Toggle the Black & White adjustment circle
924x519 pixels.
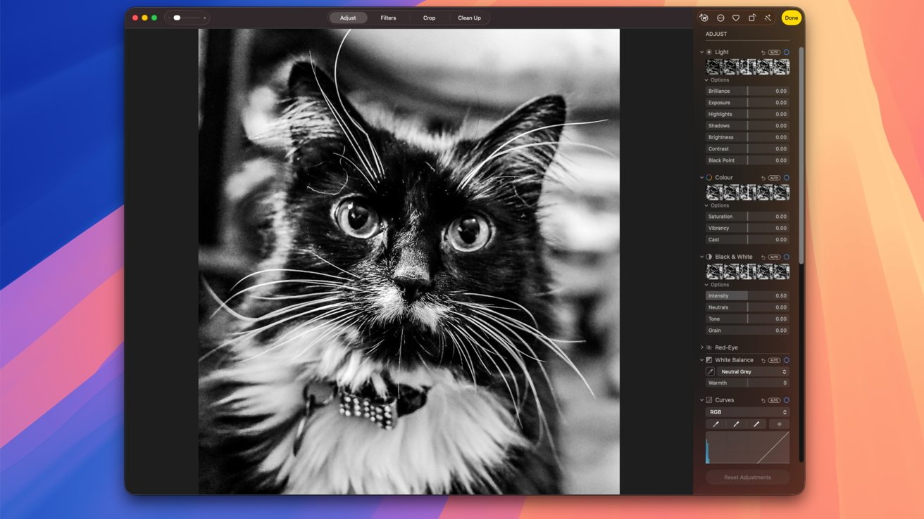(787, 257)
